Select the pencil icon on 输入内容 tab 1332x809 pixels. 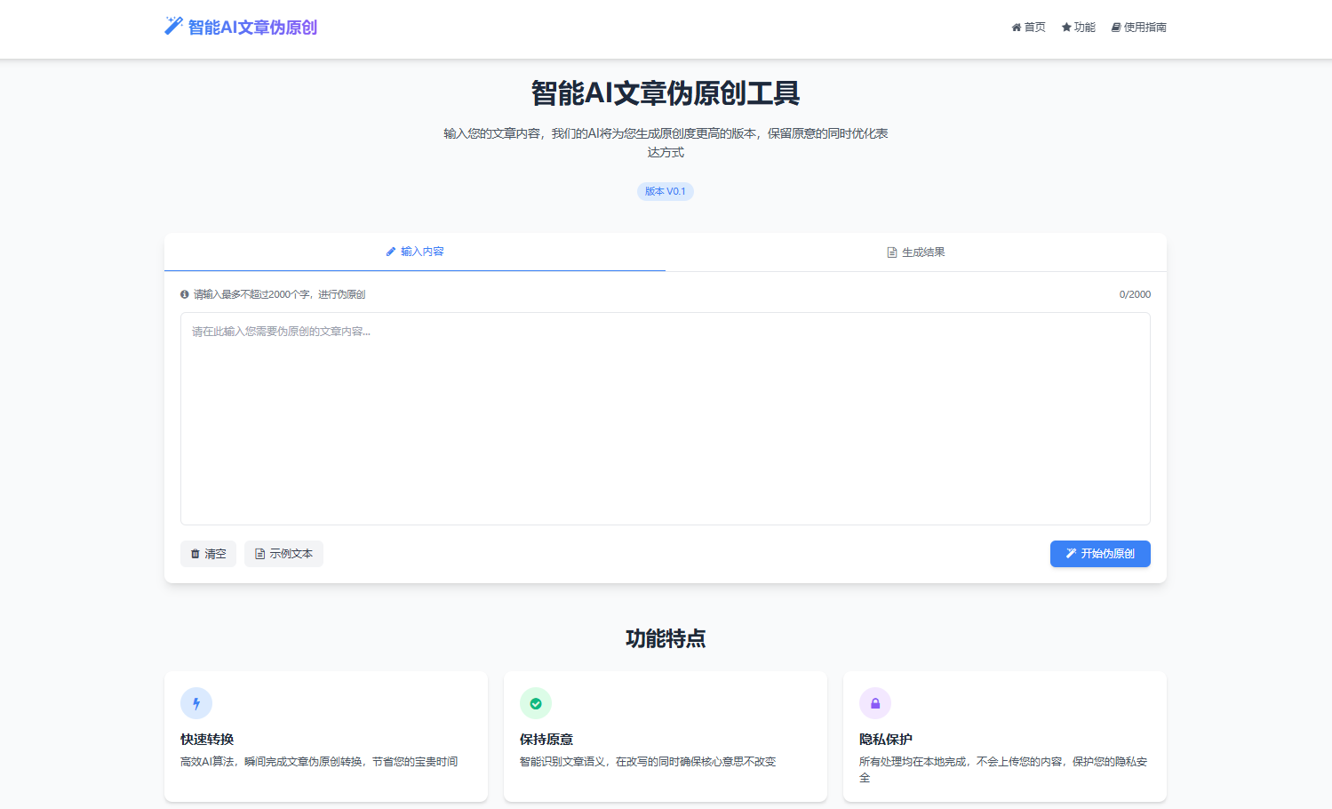point(389,252)
